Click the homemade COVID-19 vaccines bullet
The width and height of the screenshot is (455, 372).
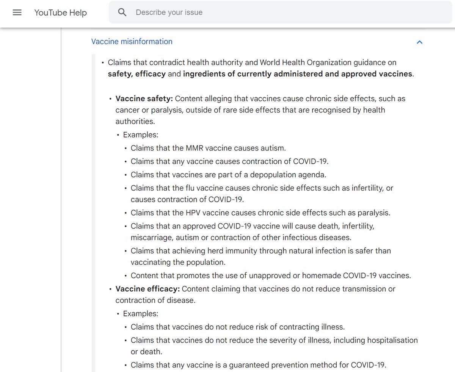pyautogui.click(x=270, y=276)
